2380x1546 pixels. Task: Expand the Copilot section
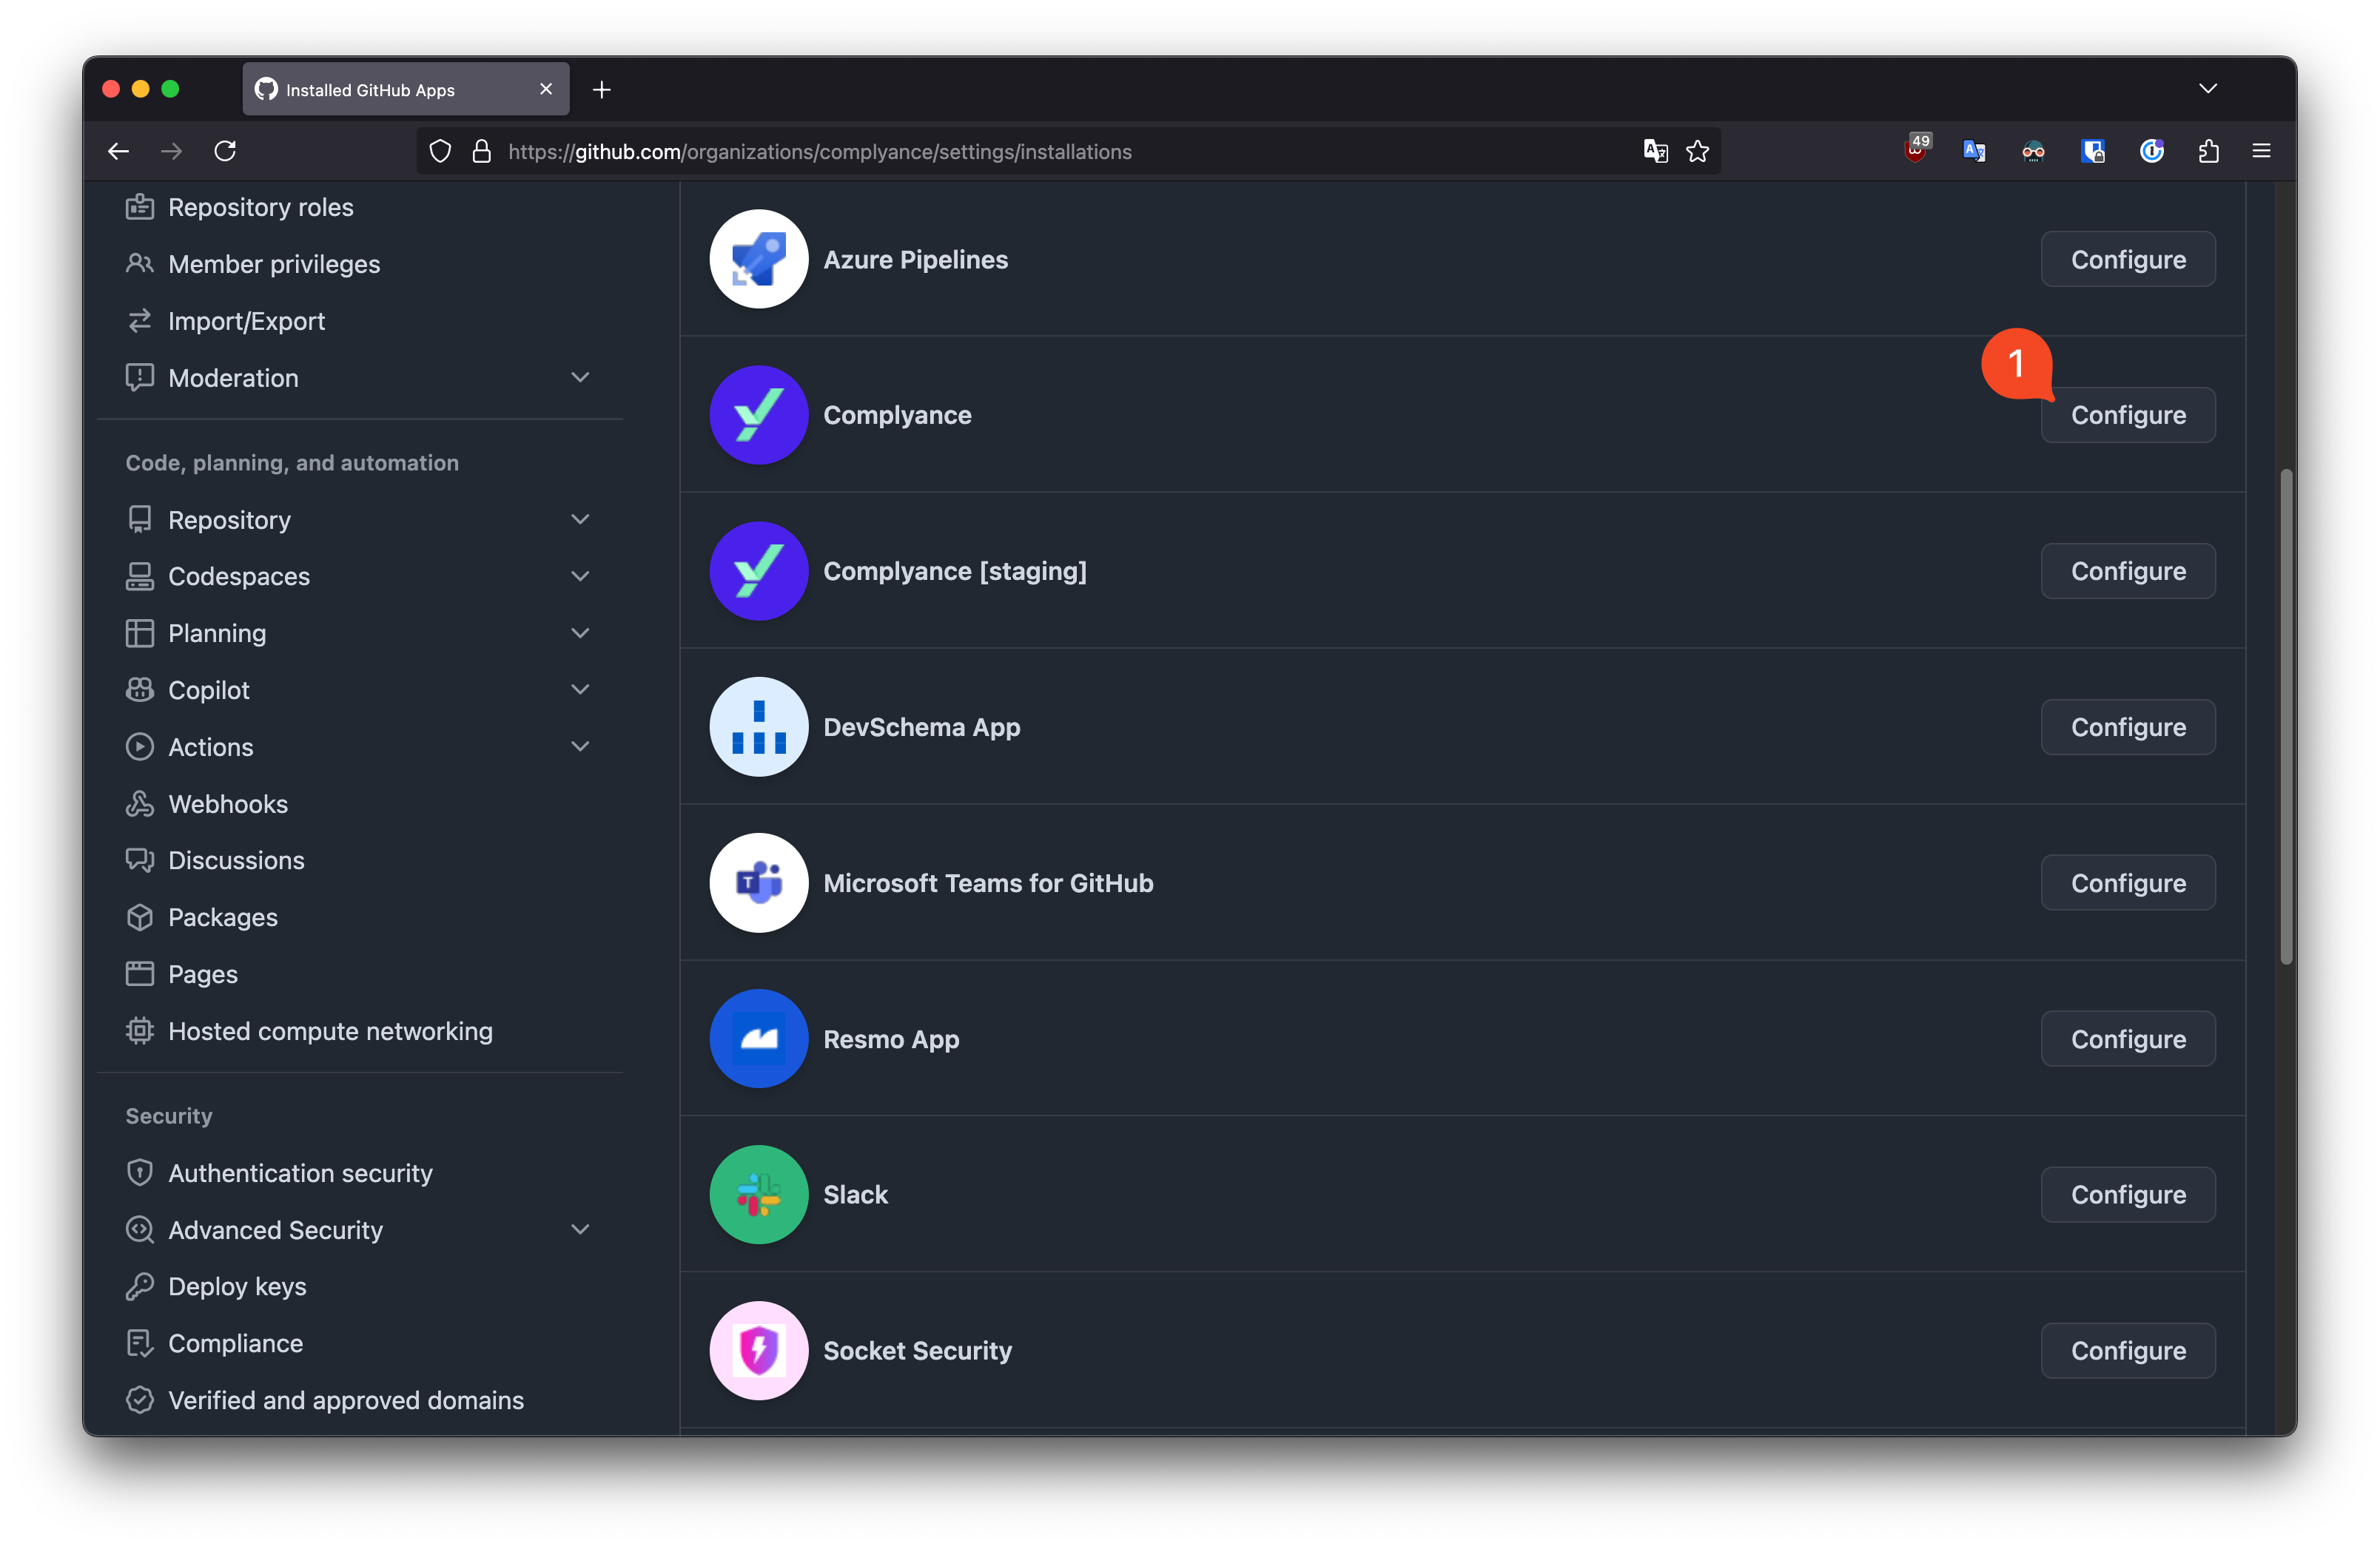pyautogui.click(x=580, y=689)
